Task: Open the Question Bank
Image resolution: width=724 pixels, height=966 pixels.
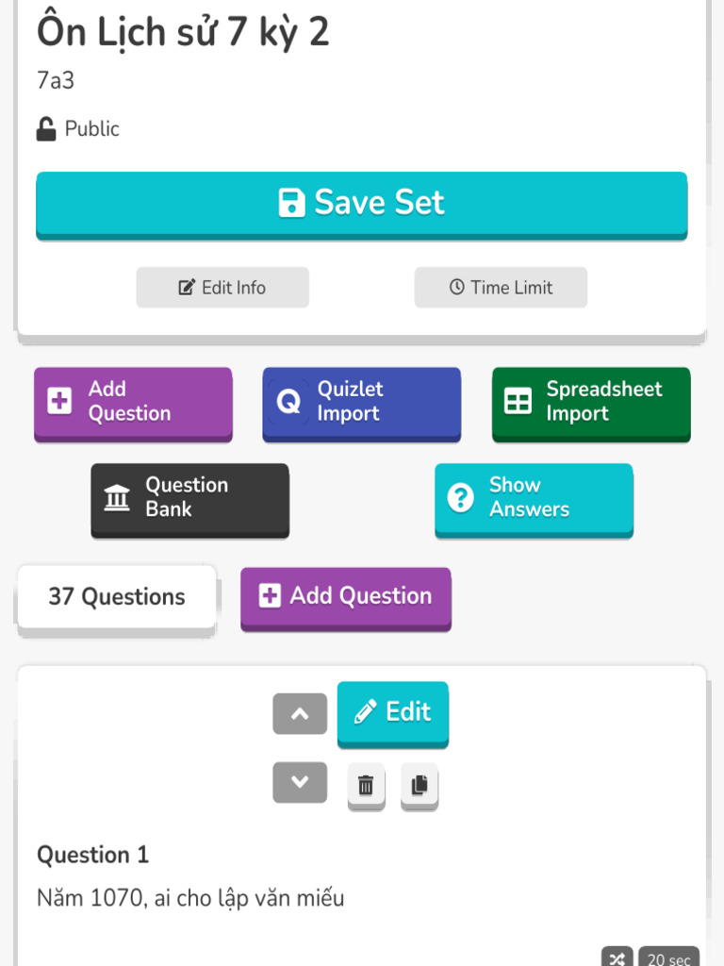Action: 189,498
